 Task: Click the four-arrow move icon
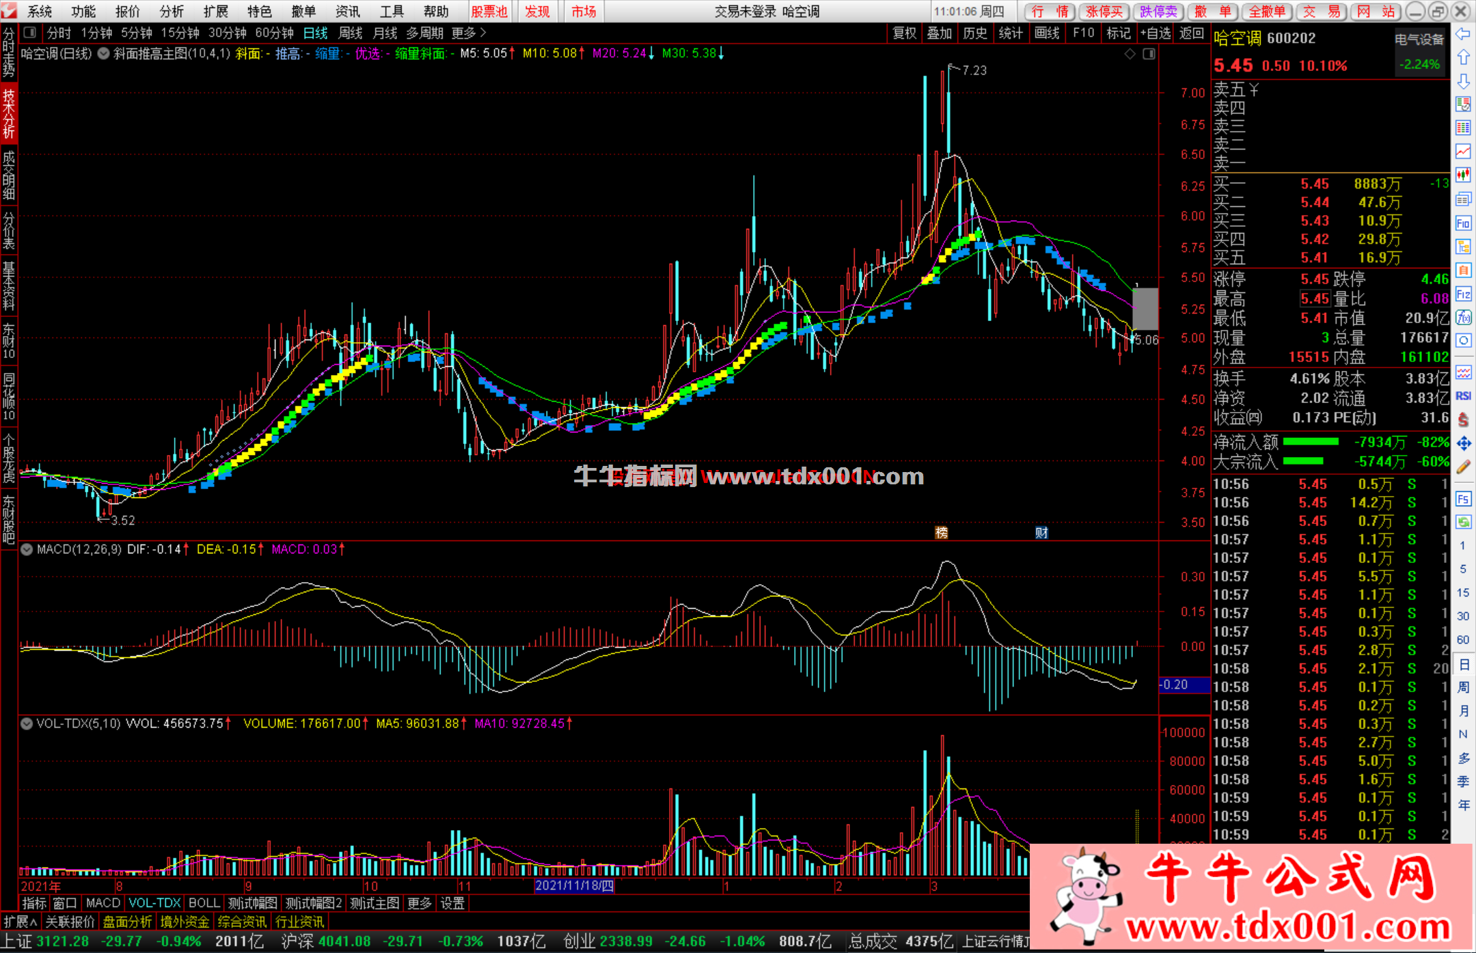(x=1462, y=443)
